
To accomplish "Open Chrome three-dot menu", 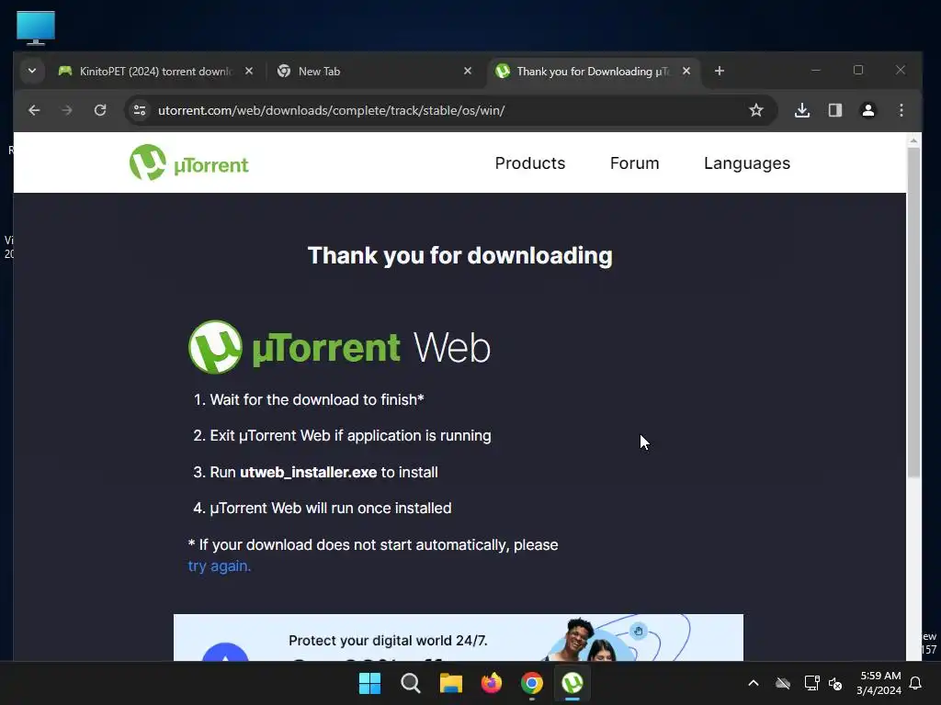I will point(901,110).
